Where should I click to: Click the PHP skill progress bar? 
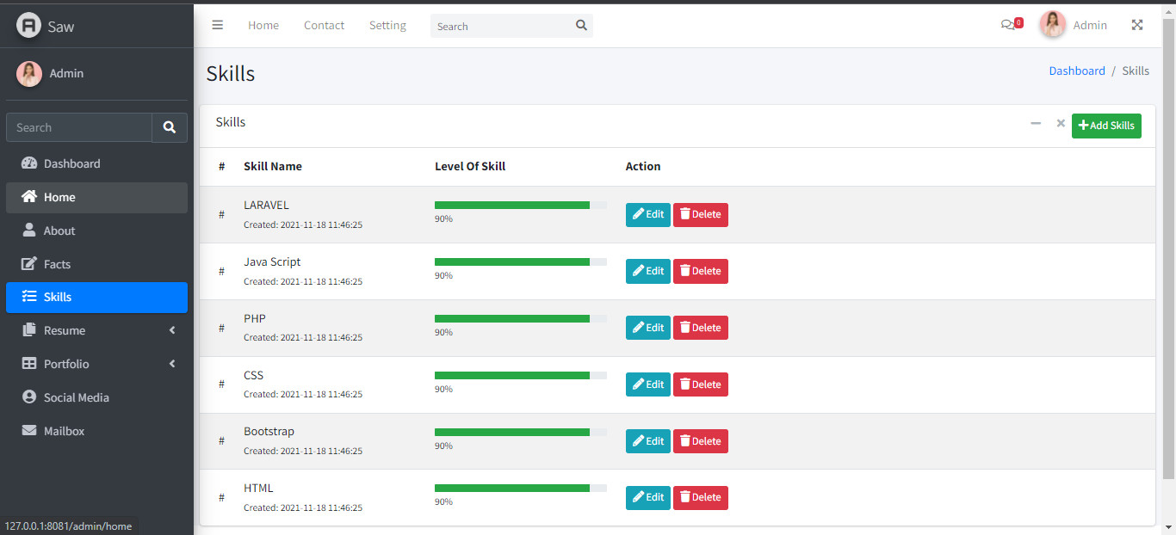[521, 318]
